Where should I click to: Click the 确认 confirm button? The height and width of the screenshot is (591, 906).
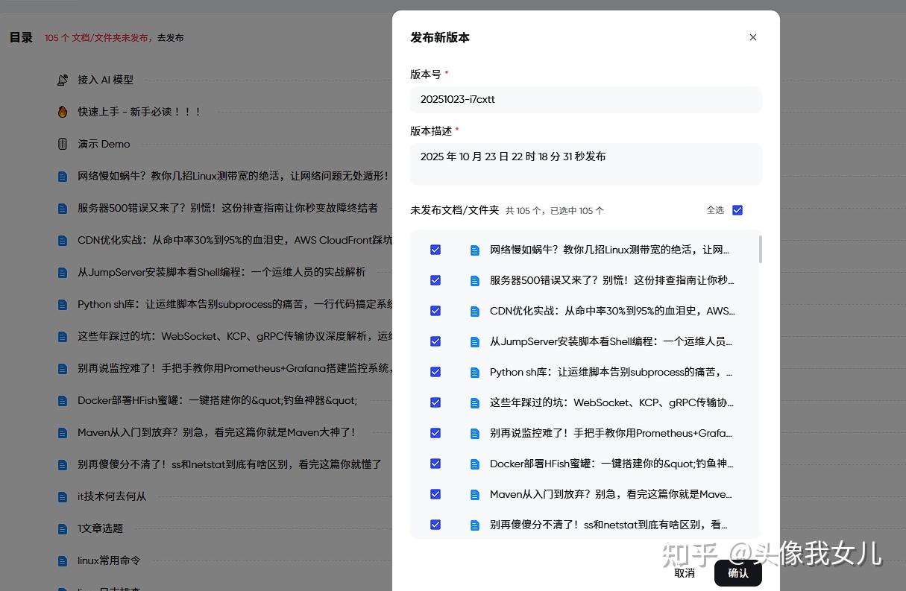(x=737, y=573)
